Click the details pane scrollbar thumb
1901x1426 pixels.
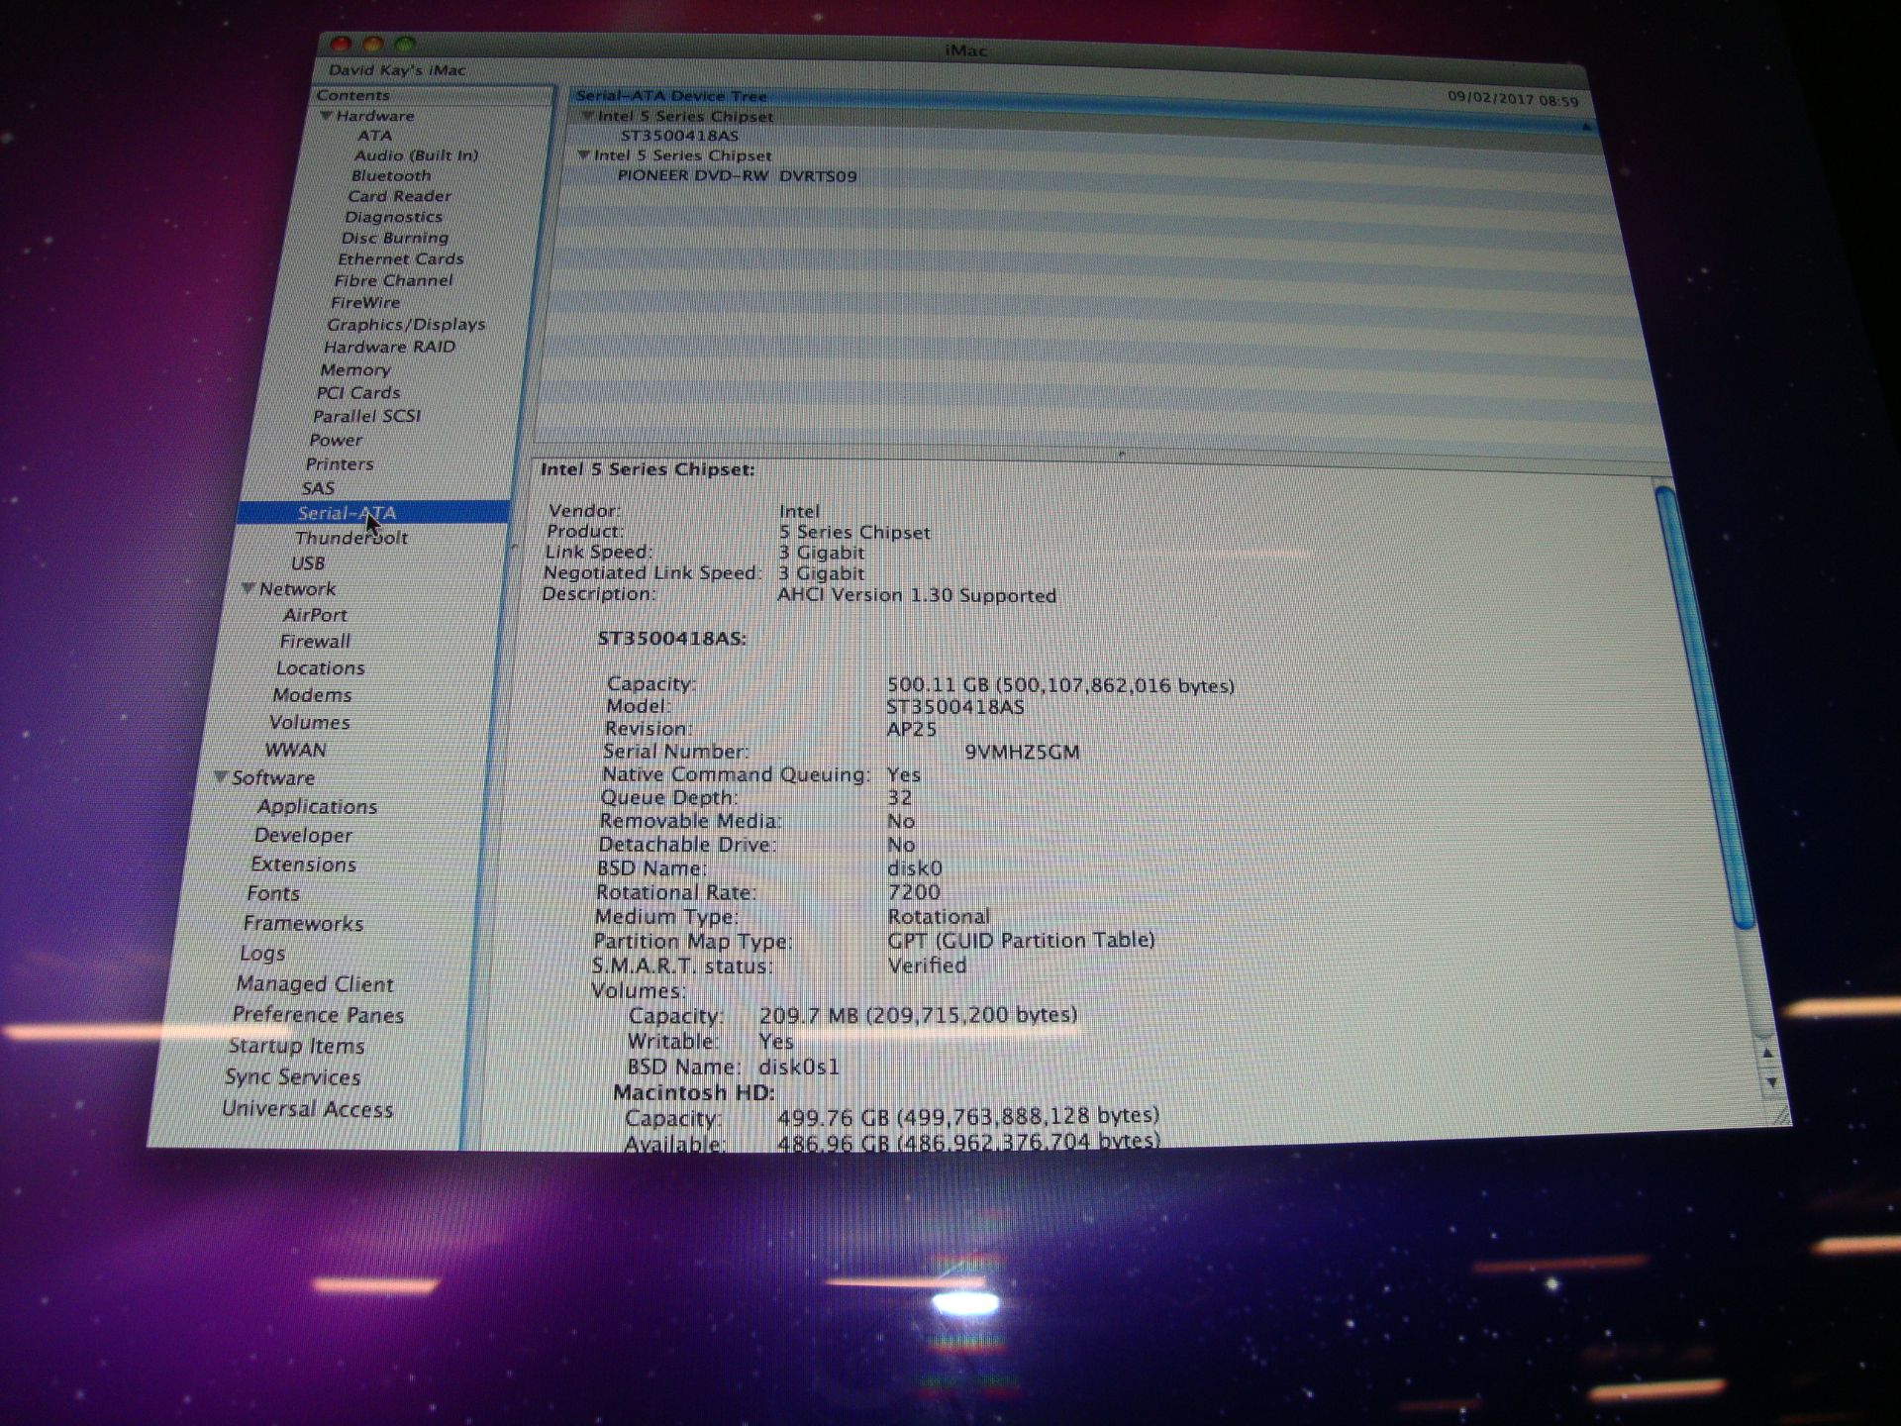point(1705,706)
